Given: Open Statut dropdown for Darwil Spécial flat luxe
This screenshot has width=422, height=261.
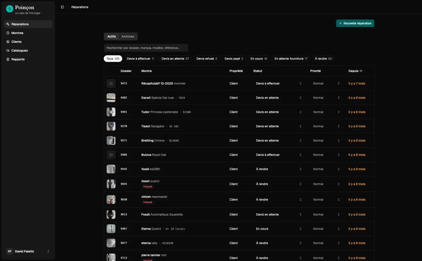Looking at the screenshot, I should click(x=279, y=98).
